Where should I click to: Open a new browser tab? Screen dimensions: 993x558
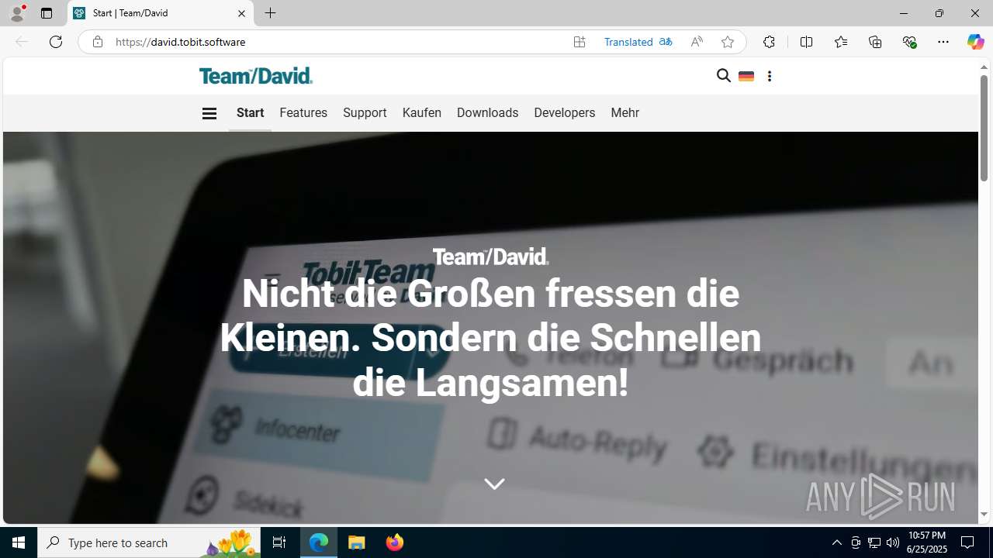pos(271,13)
